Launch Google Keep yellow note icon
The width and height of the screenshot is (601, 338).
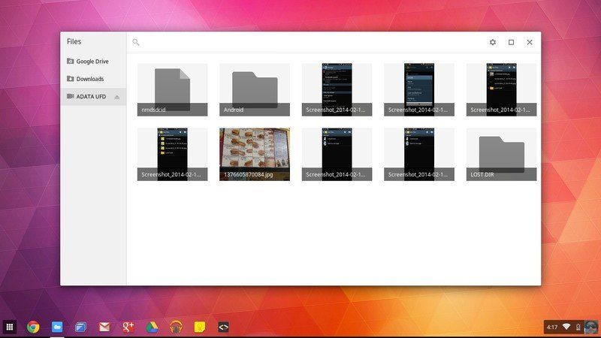coord(199,327)
